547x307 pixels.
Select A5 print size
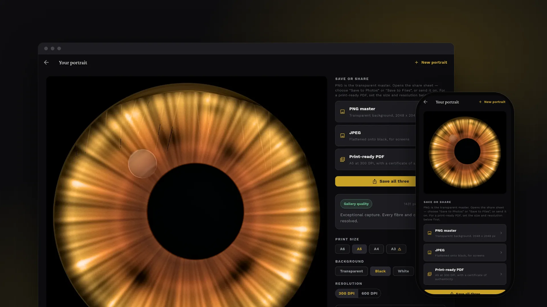click(360, 249)
